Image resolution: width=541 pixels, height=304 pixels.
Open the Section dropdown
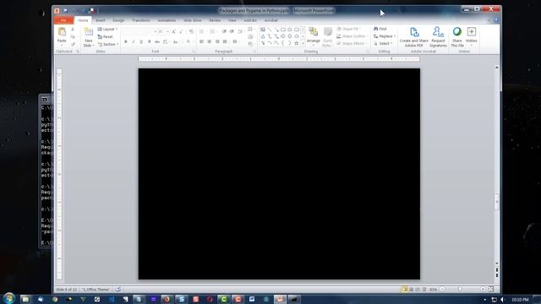[108, 44]
